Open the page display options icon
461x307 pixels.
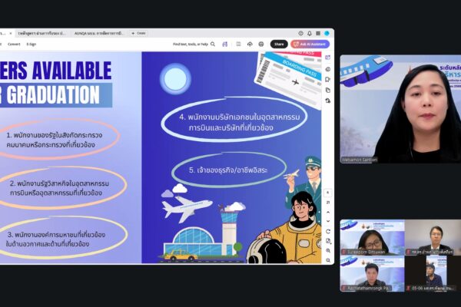(x=328, y=241)
